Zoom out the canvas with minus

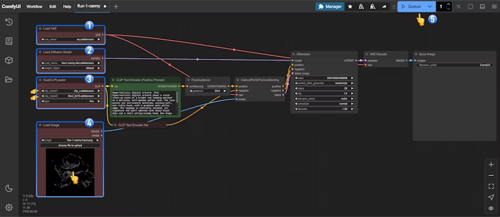coord(491,175)
